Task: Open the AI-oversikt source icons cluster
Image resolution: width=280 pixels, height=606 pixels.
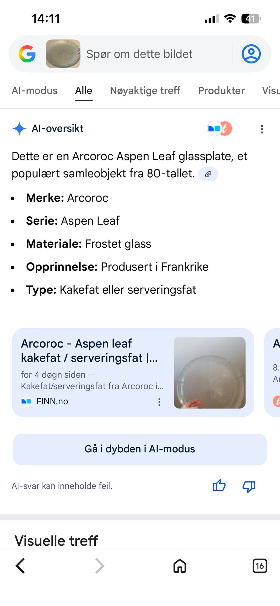Action: pos(219,129)
